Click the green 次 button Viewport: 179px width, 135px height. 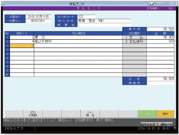point(148,114)
